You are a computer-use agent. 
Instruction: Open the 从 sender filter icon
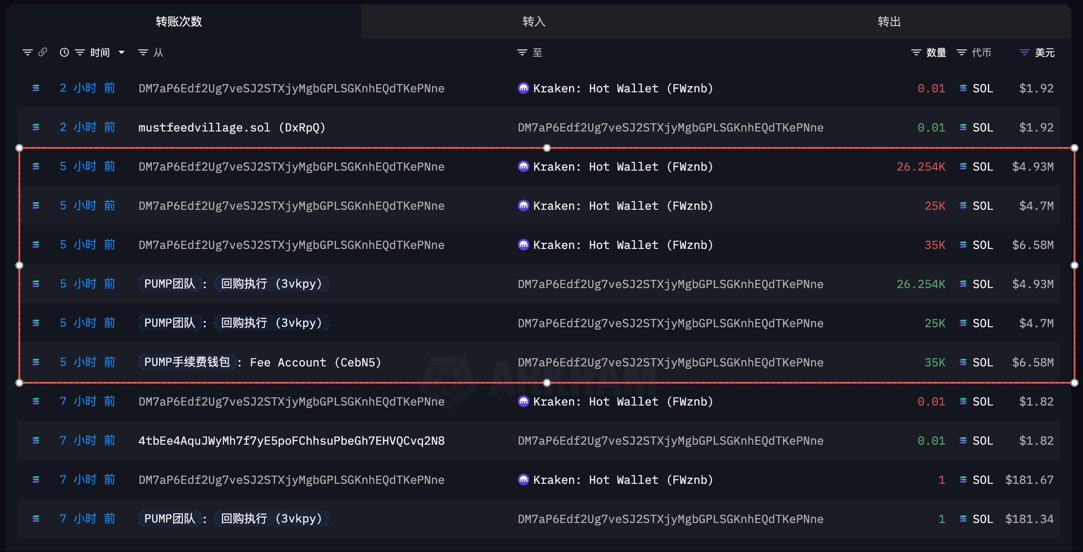click(143, 52)
